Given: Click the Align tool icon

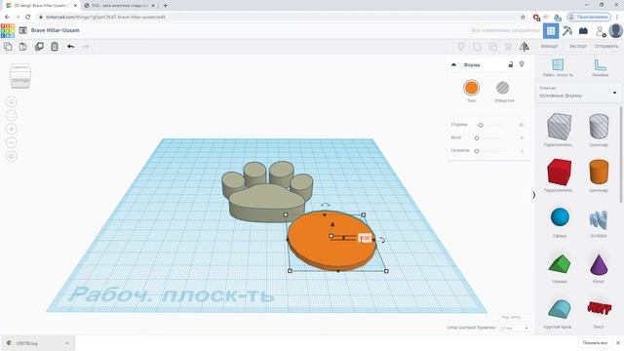Looking at the screenshot, I should [x=509, y=47].
